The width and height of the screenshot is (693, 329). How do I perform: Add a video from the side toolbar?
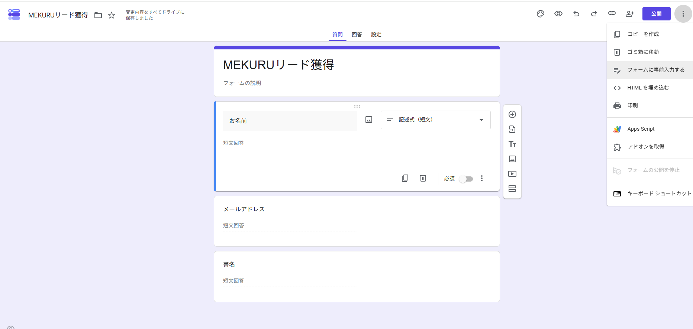pyautogui.click(x=512, y=174)
